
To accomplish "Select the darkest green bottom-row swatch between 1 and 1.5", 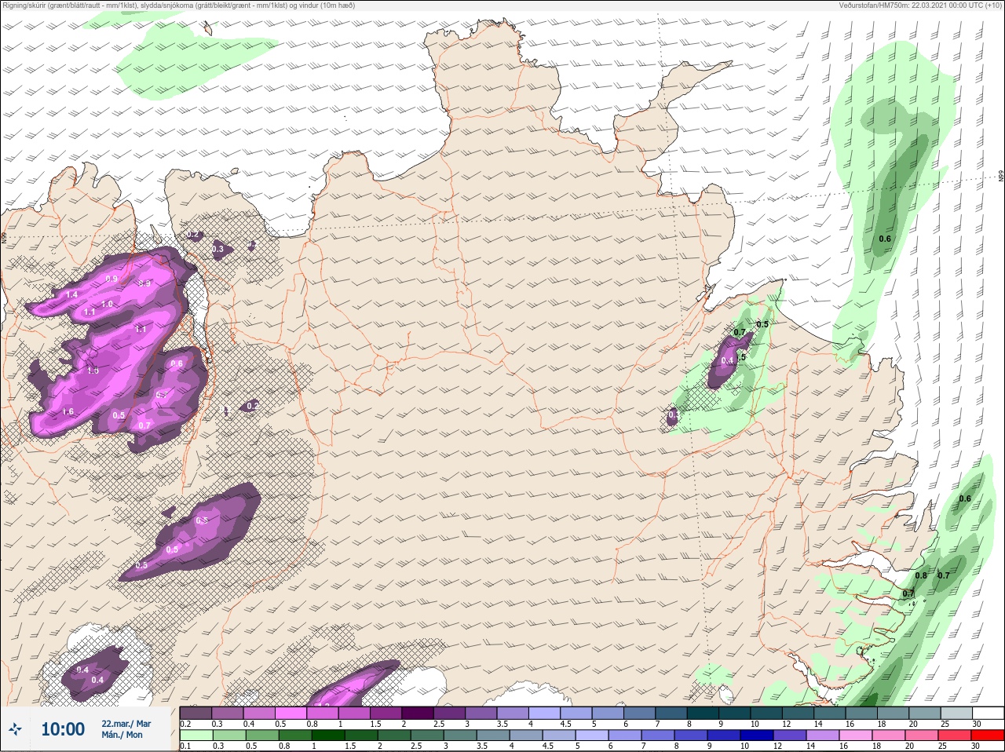I will click(327, 736).
